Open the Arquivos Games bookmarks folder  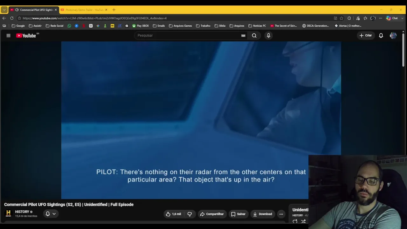[x=180, y=26]
